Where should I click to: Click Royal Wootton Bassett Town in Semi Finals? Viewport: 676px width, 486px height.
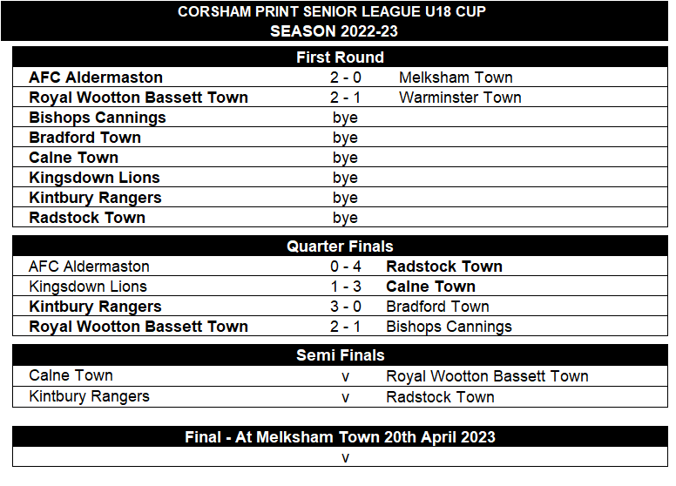487,376
